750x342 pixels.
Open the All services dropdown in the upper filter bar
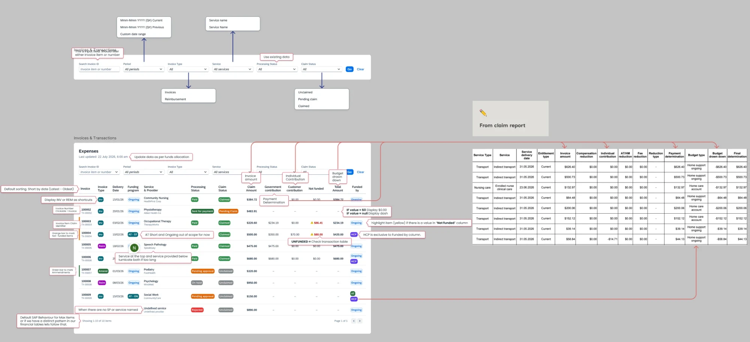(x=232, y=69)
